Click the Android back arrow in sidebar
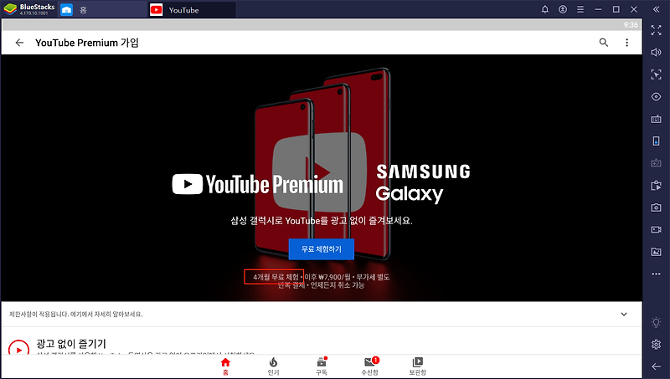 pyautogui.click(x=656, y=366)
